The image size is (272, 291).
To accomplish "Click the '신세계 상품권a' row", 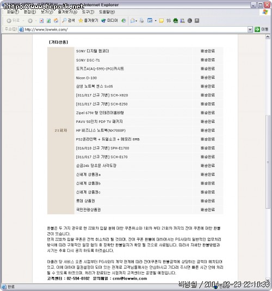I will tap(149, 175).
